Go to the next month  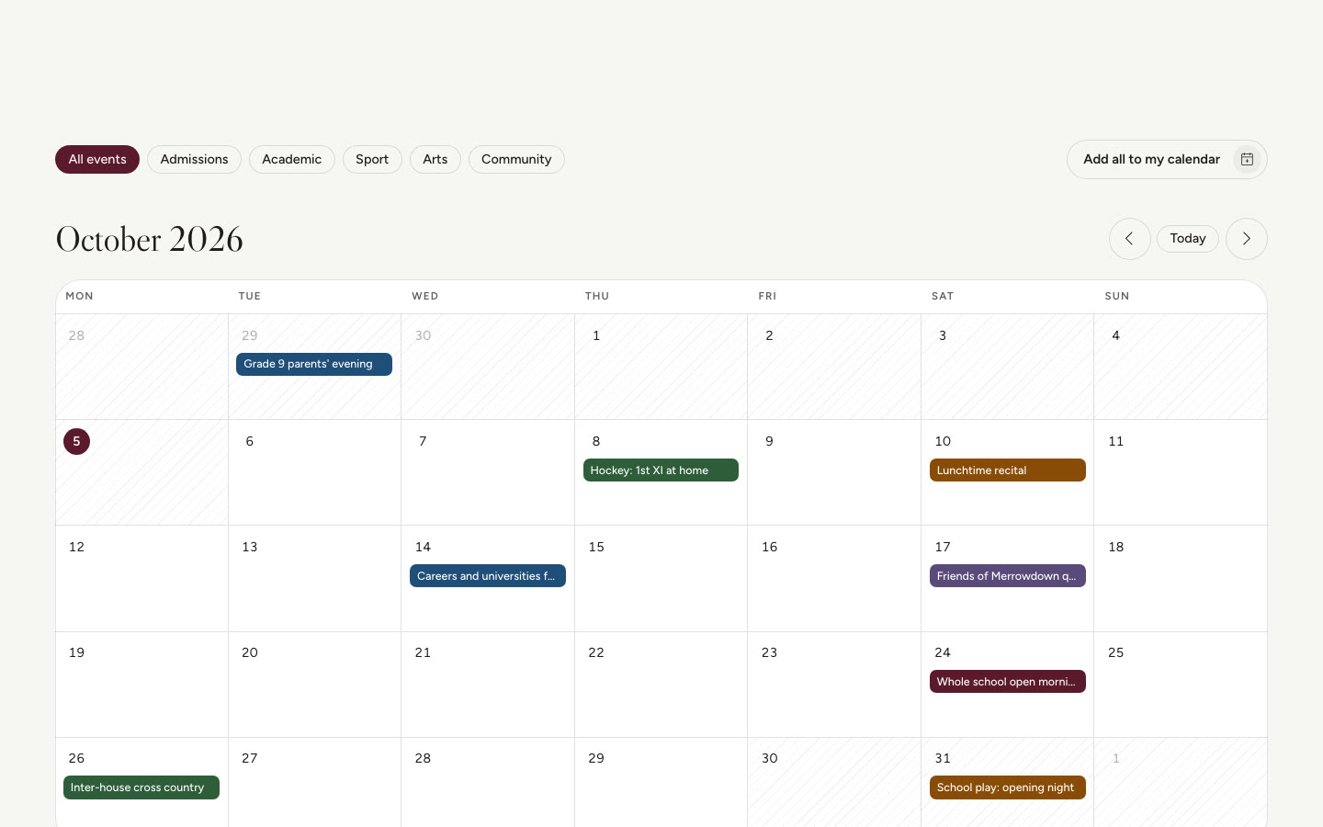pos(1246,239)
